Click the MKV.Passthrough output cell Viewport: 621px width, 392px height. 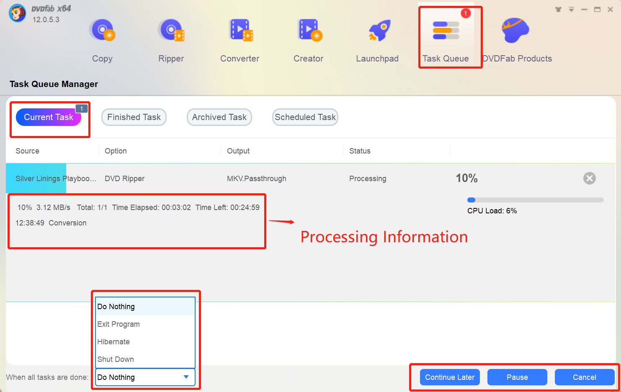coord(257,179)
